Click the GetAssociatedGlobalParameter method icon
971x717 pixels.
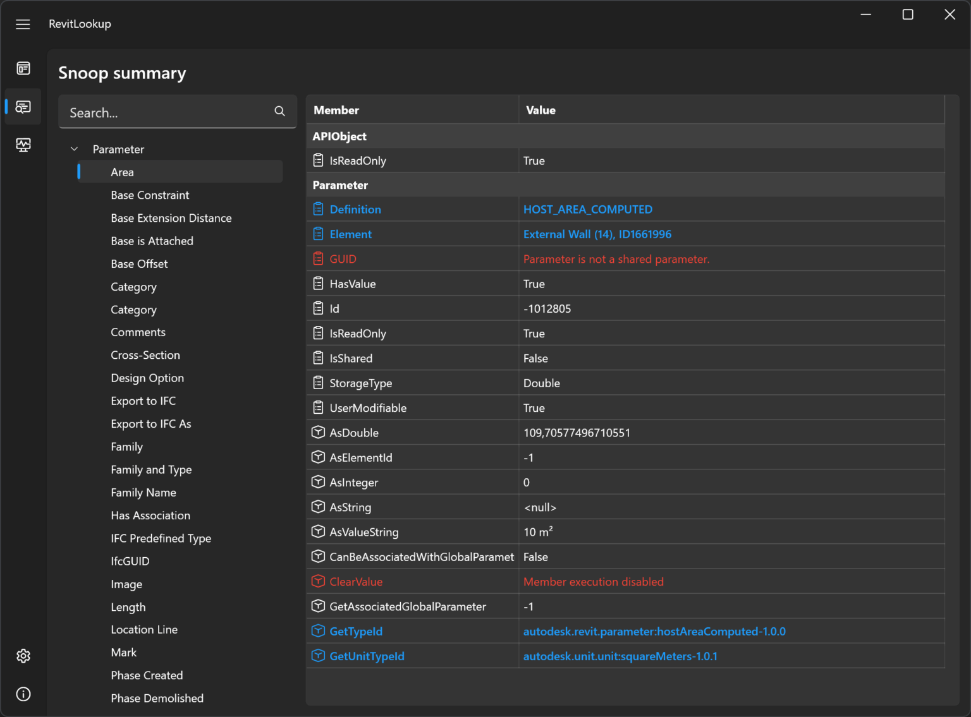point(319,606)
